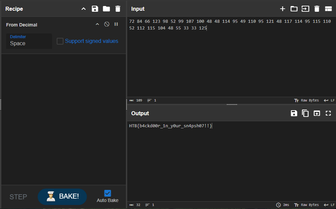The height and width of the screenshot is (209, 336).
Task: Replace the input with the output
Action: [x=317, y=113]
